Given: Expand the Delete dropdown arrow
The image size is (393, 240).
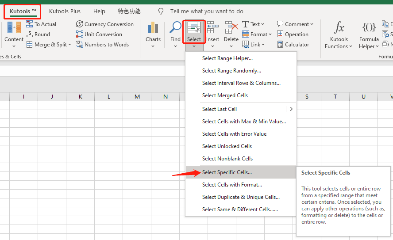Looking at the screenshot, I should click(x=231, y=46).
